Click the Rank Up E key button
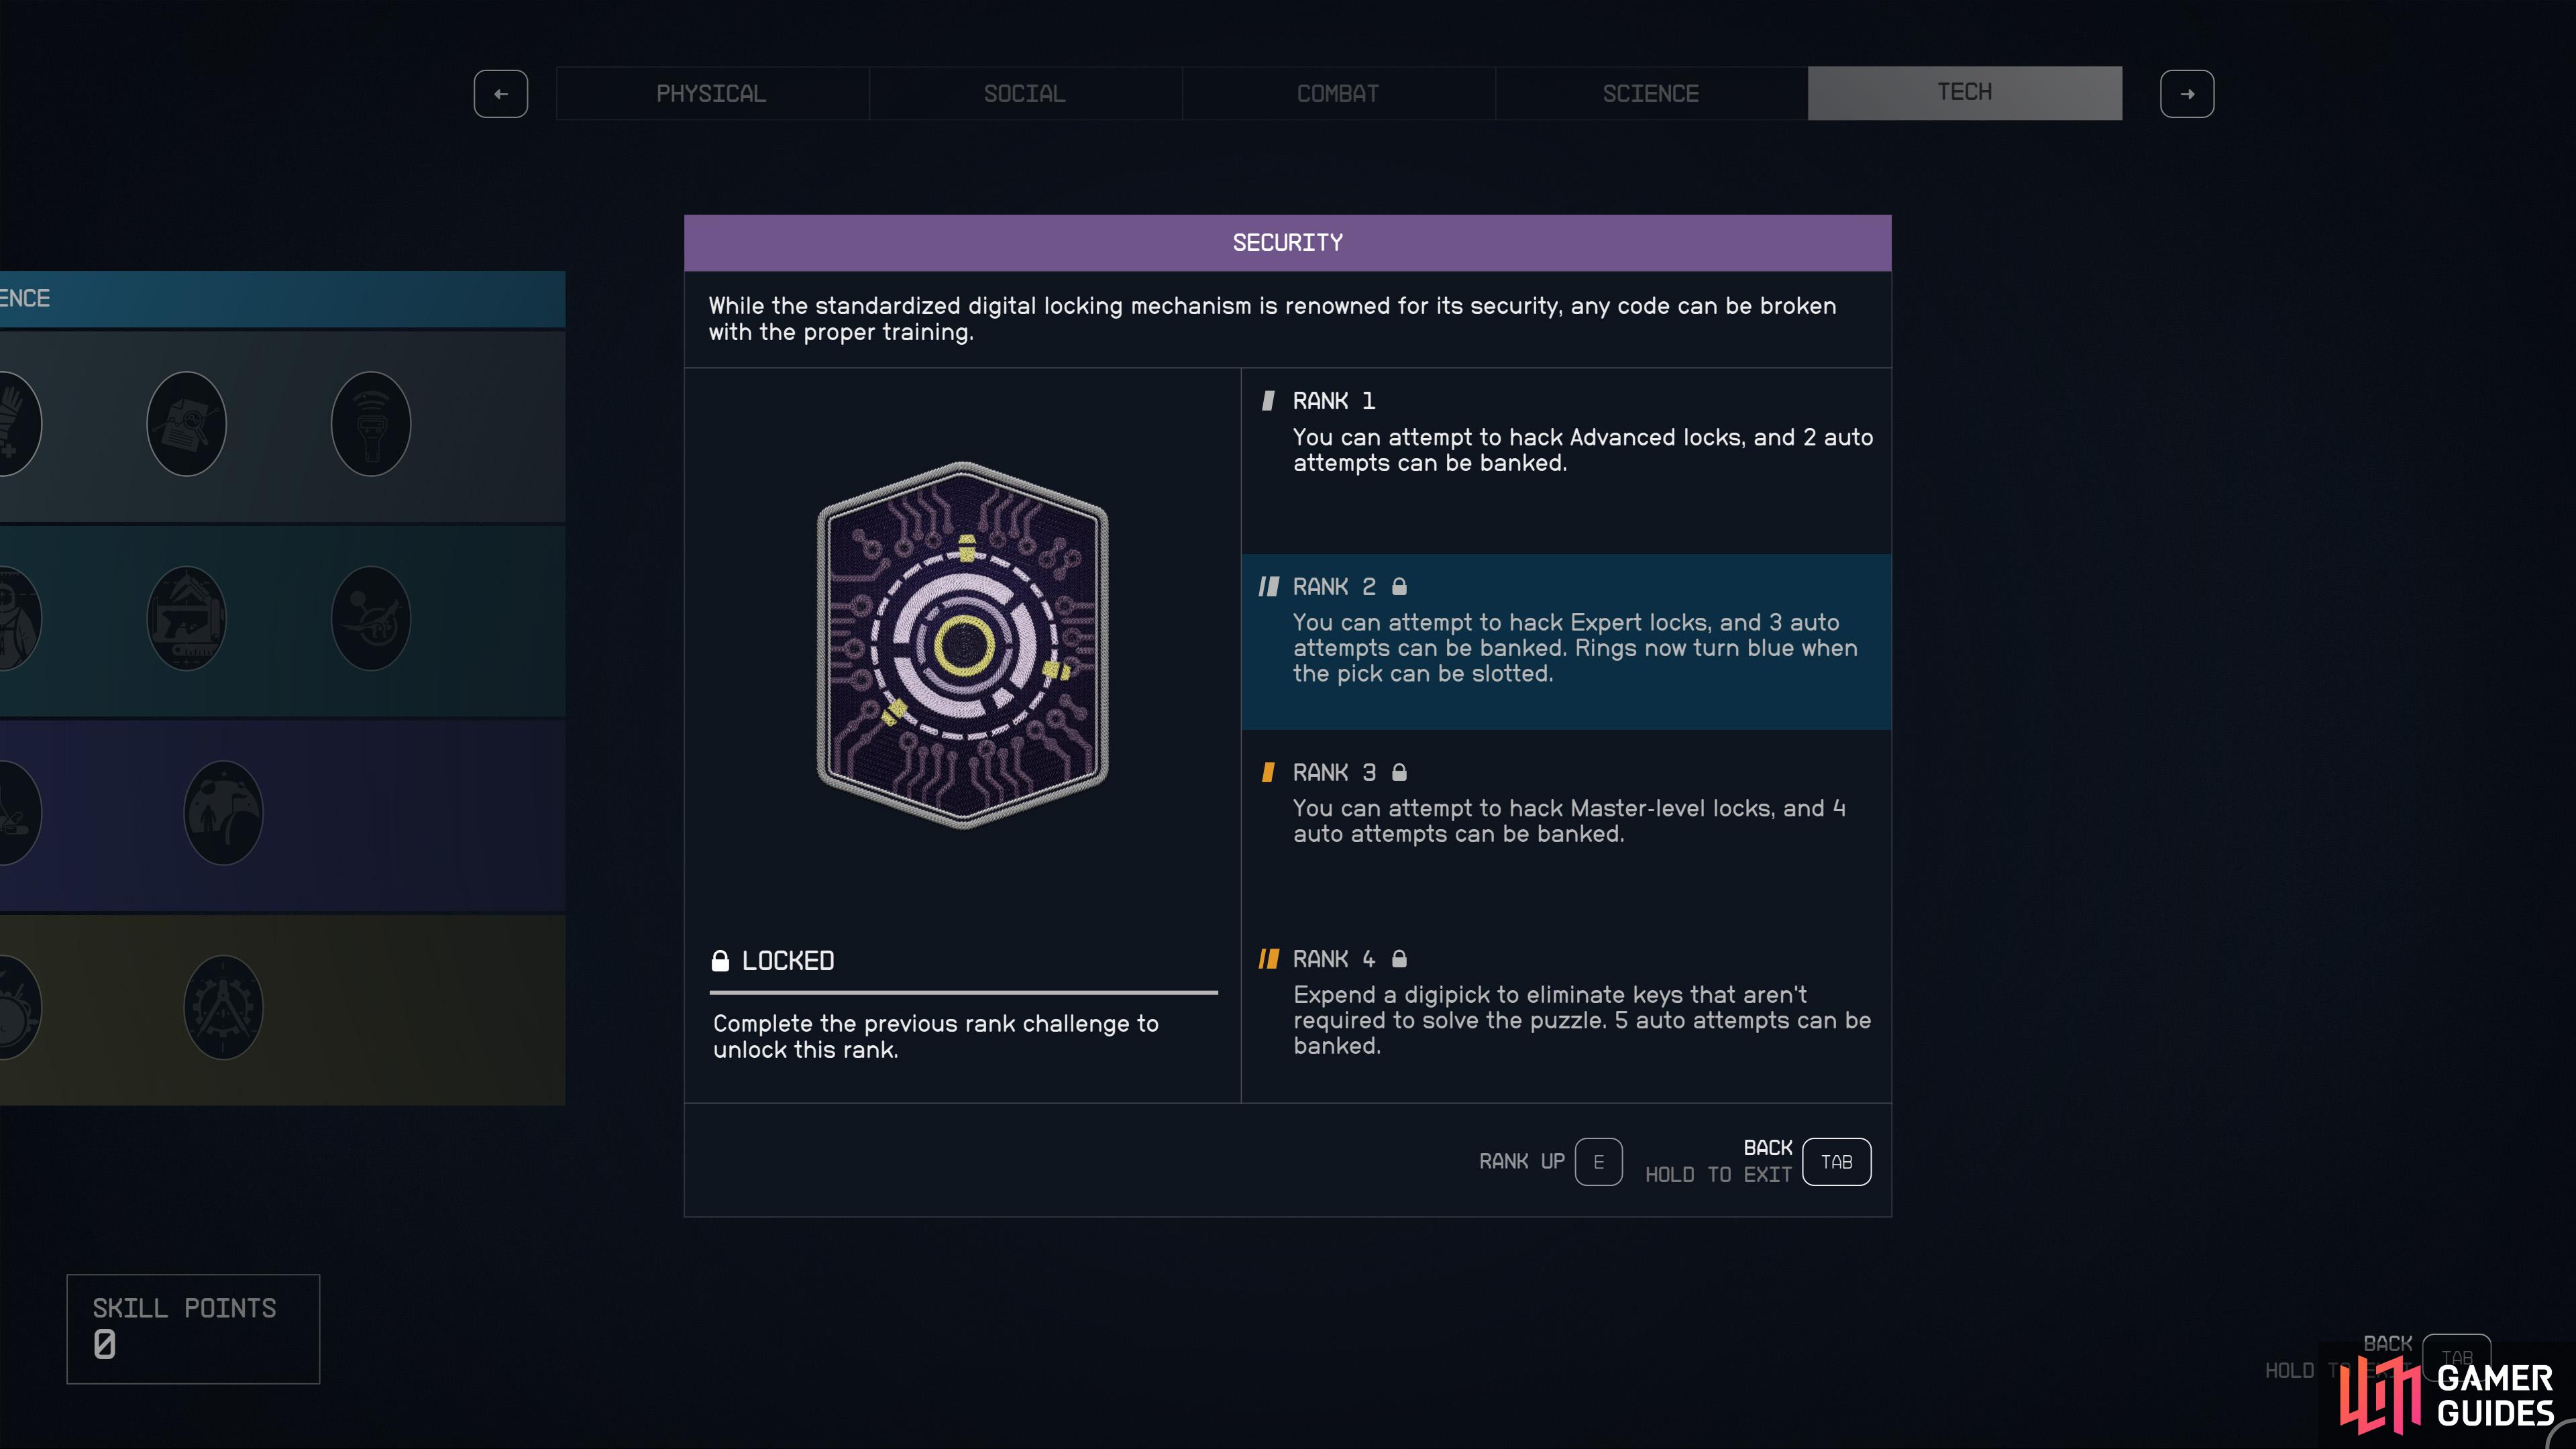Screen dimensions: 2576x1449 [1598, 1161]
